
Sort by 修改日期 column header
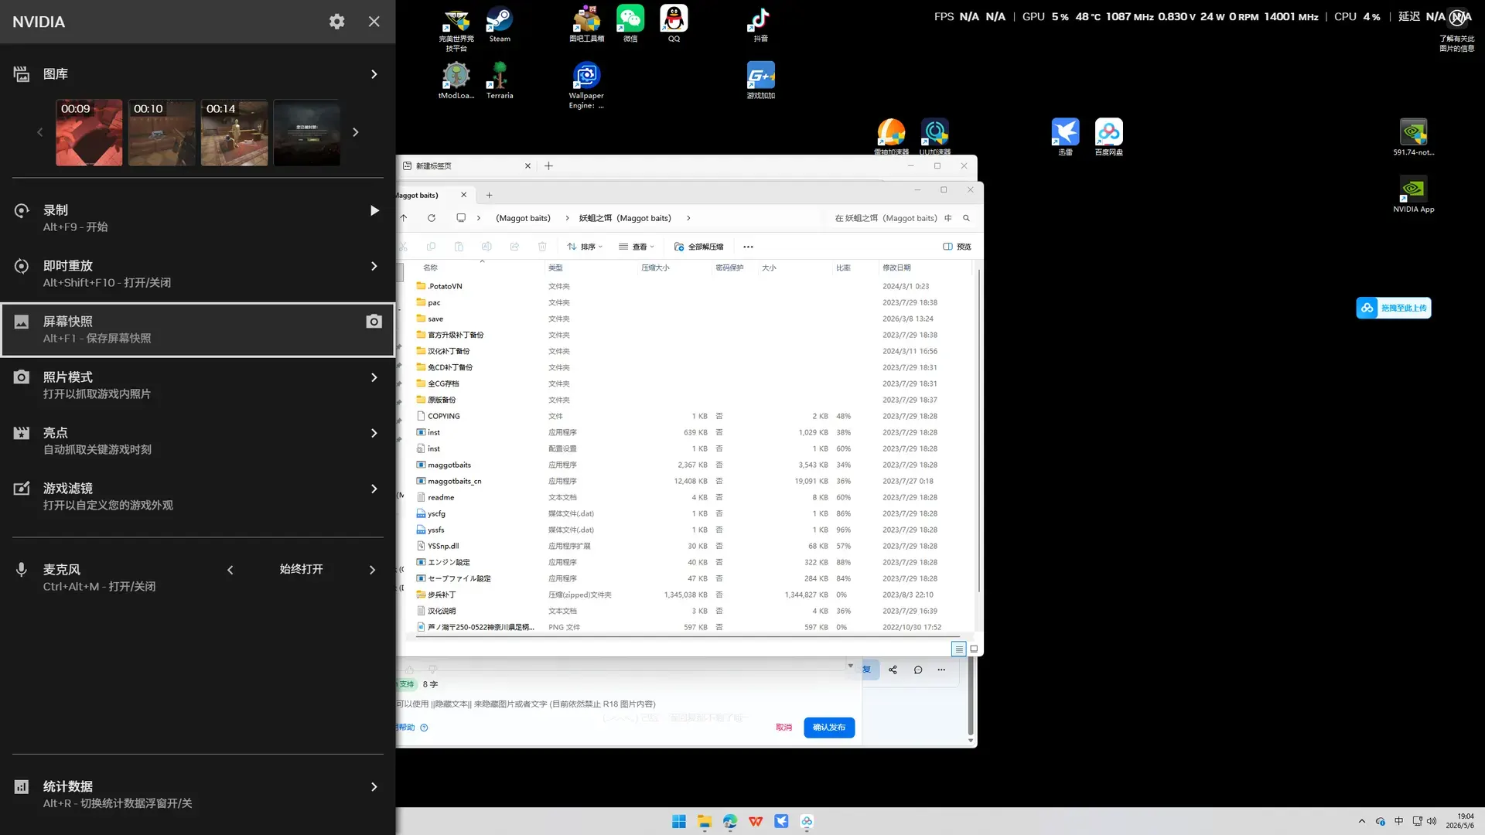(896, 268)
